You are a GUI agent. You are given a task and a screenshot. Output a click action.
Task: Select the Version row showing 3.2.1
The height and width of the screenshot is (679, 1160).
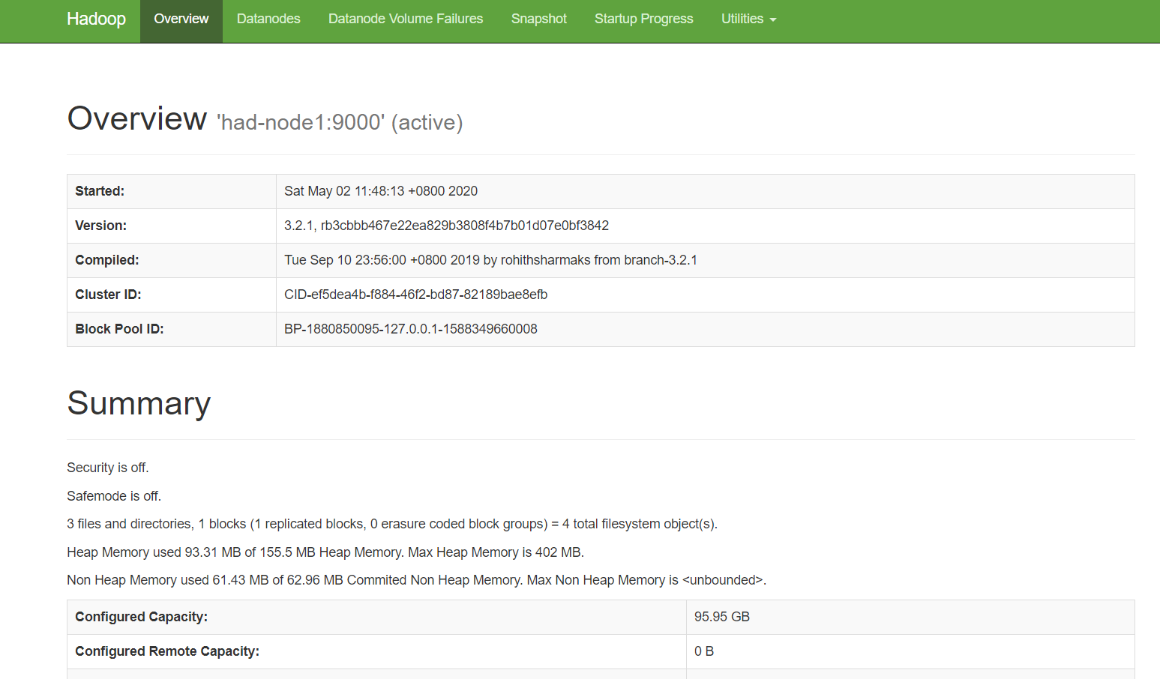[x=445, y=226]
